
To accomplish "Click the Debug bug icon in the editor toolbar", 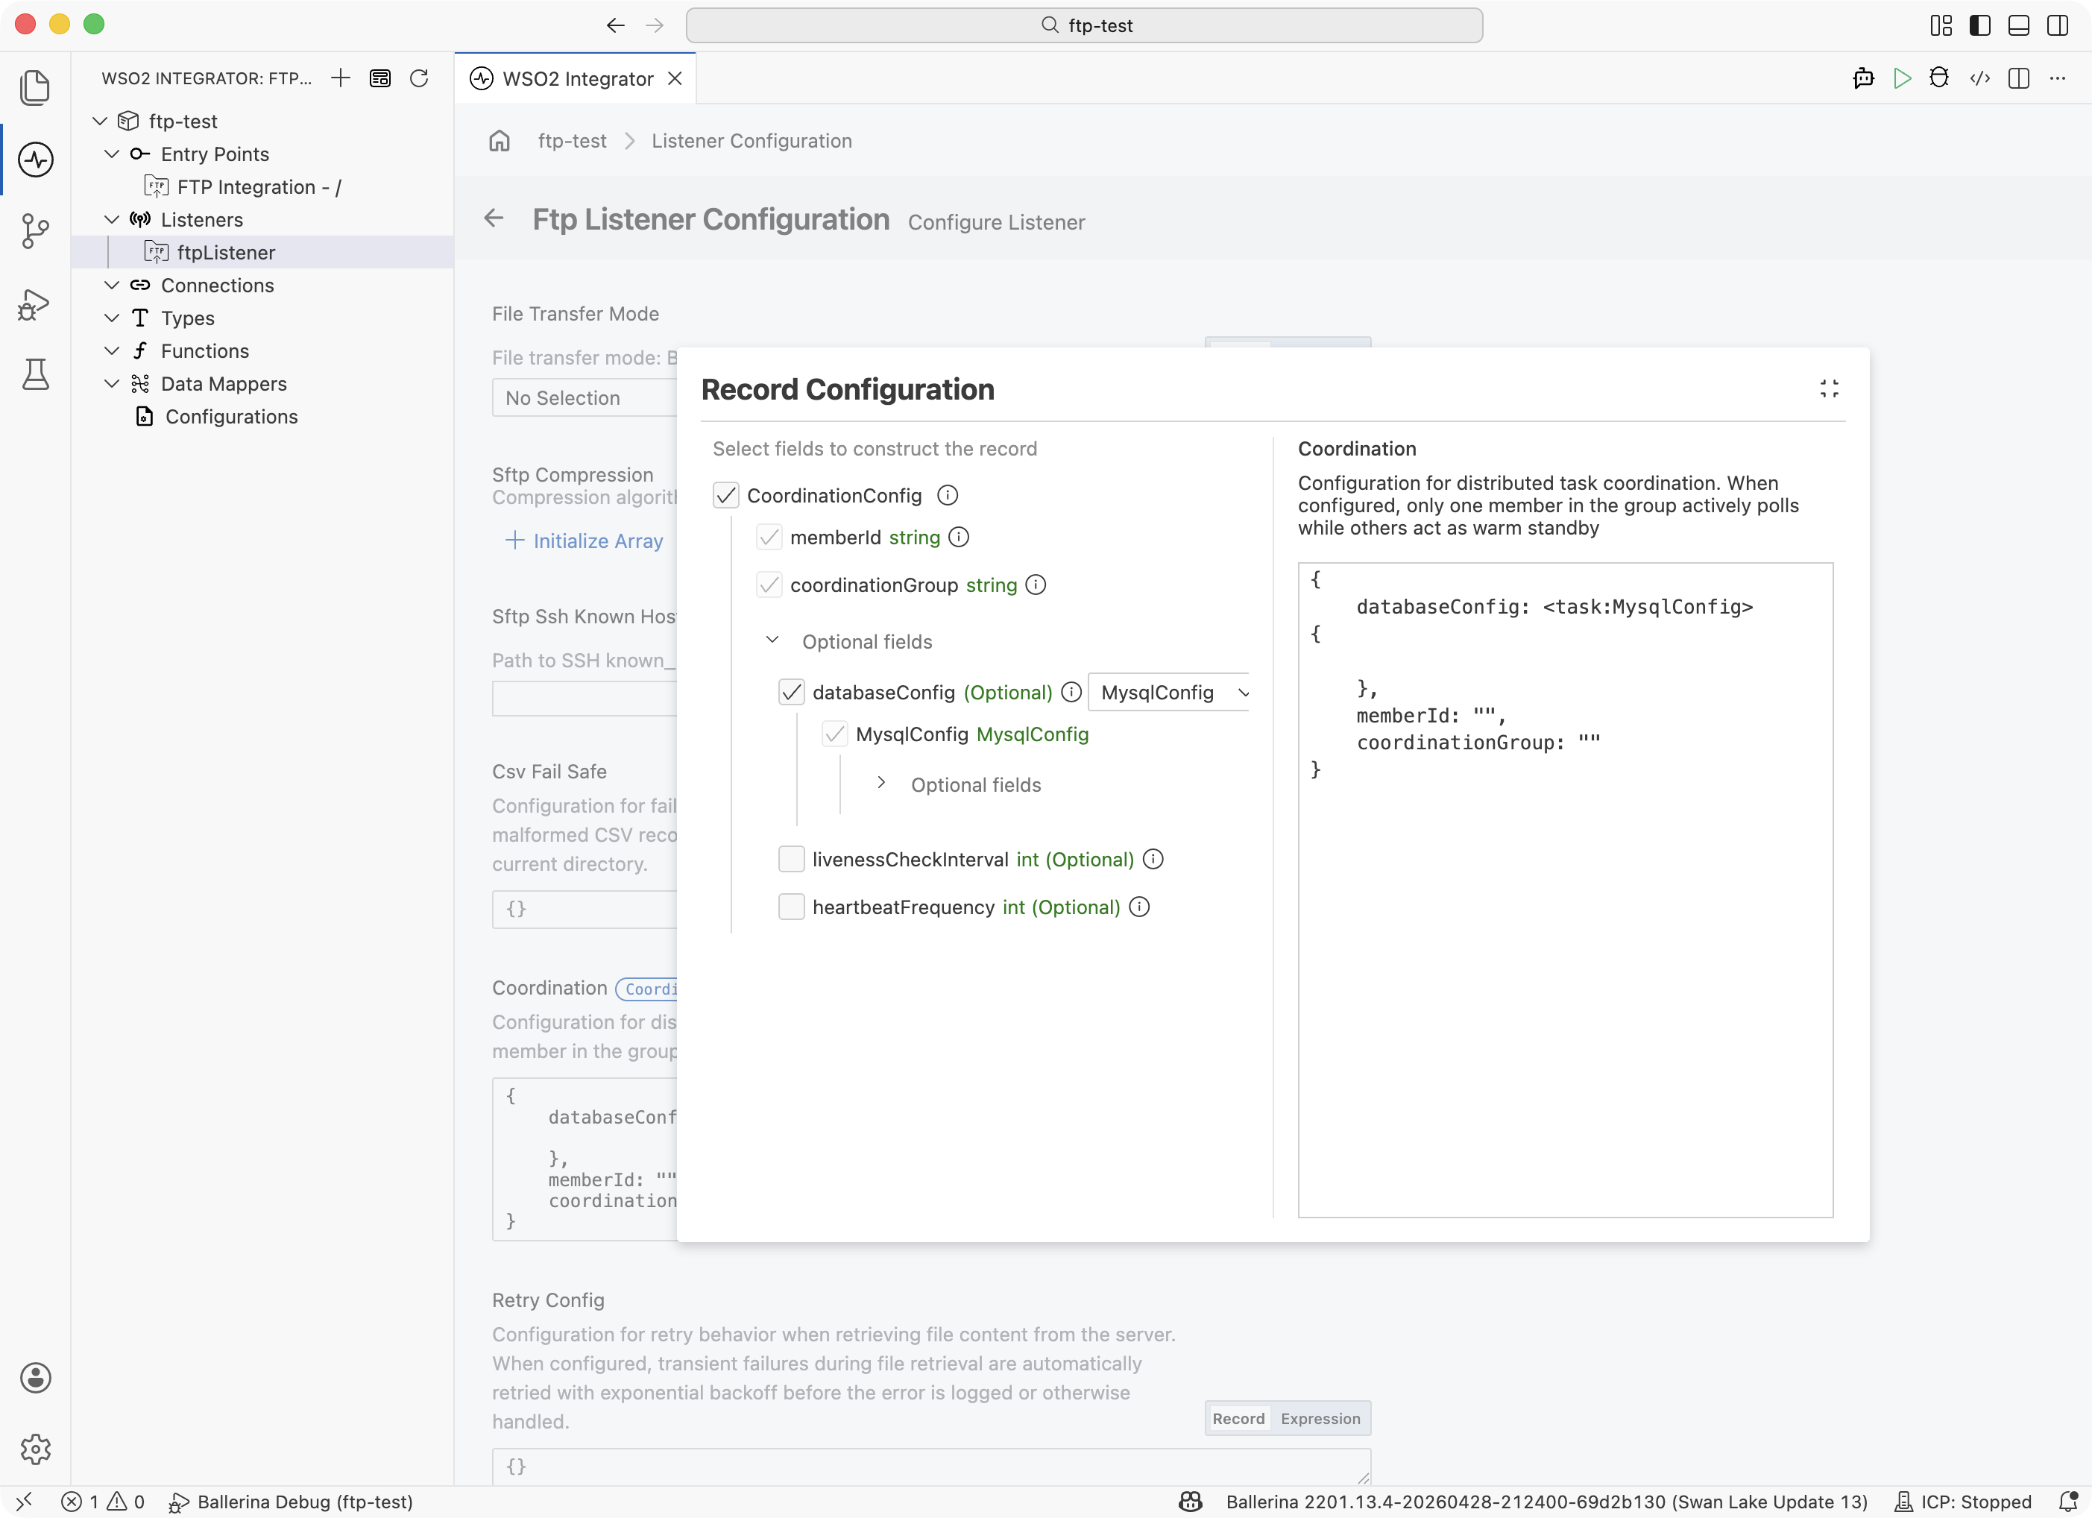I will coord(1940,78).
